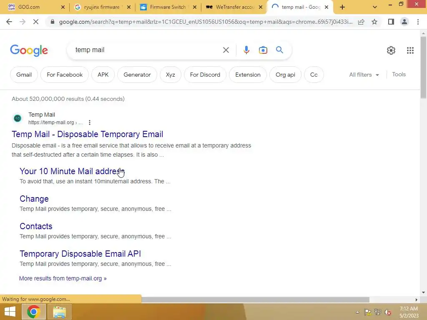
Task: Open the Chrome three-dot menu
Action: 418,22
